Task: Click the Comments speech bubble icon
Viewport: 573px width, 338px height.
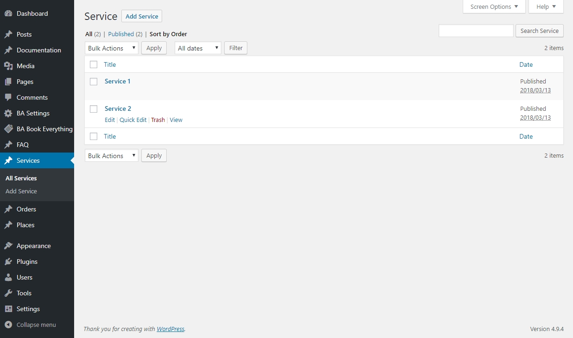Action: (x=8, y=97)
